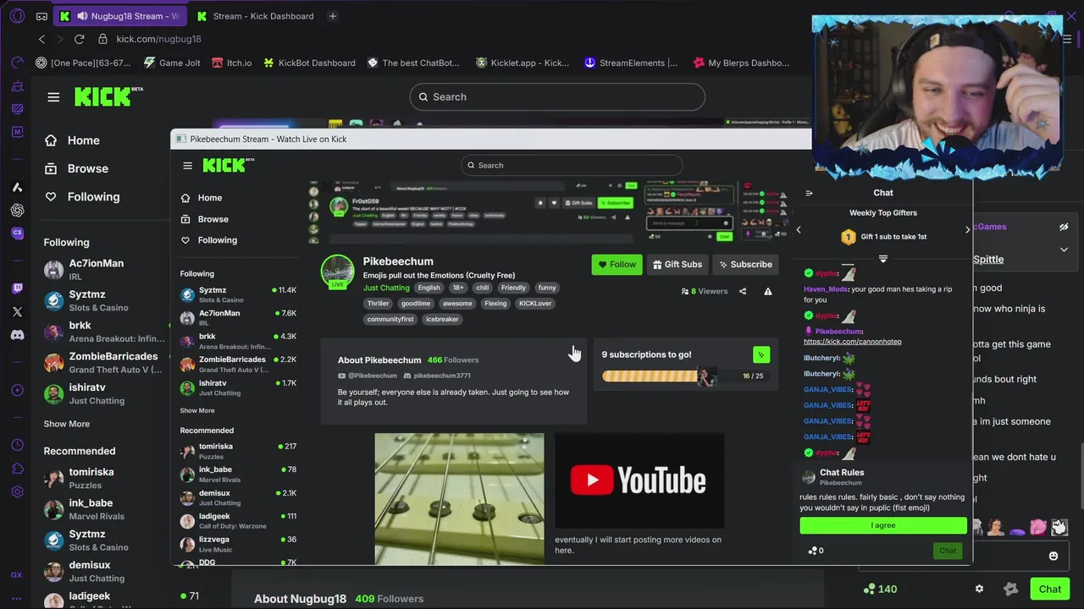The image size is (1084, 609).
Task: Click the Pikebeechum live avatar
Action: click(337, 272)
